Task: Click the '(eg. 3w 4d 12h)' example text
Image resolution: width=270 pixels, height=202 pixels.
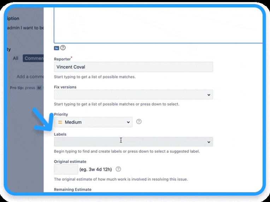Action: click(95, 170)
